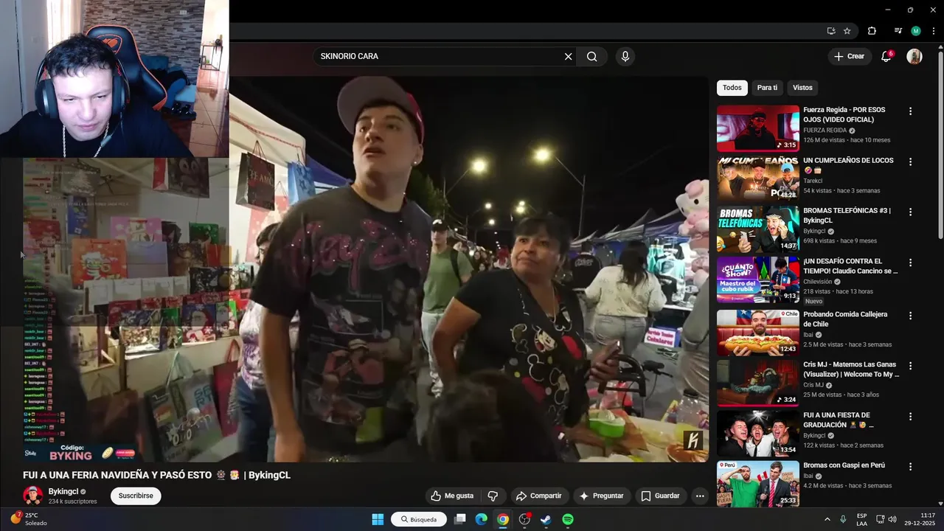Options menu for Probando Comida Callejera
Viewport: 944px width, 531px height.
(910, 316)
